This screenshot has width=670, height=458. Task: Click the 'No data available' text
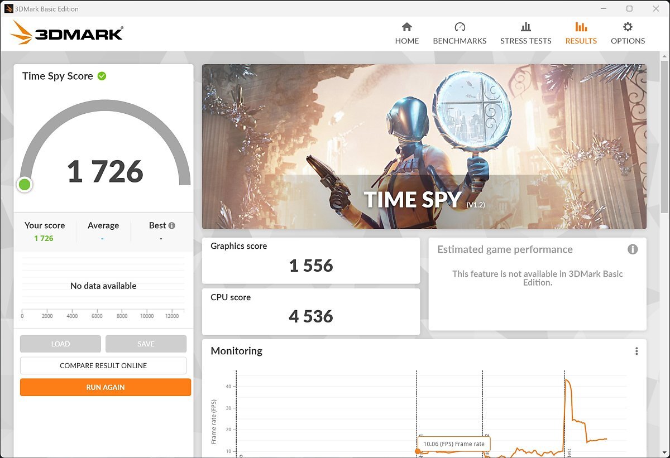(x=103, y=286)
